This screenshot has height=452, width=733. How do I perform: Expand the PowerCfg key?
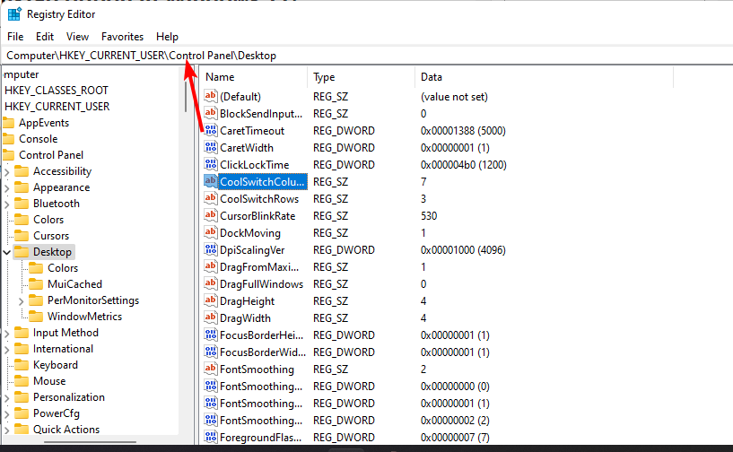click(x=6, y=414)
